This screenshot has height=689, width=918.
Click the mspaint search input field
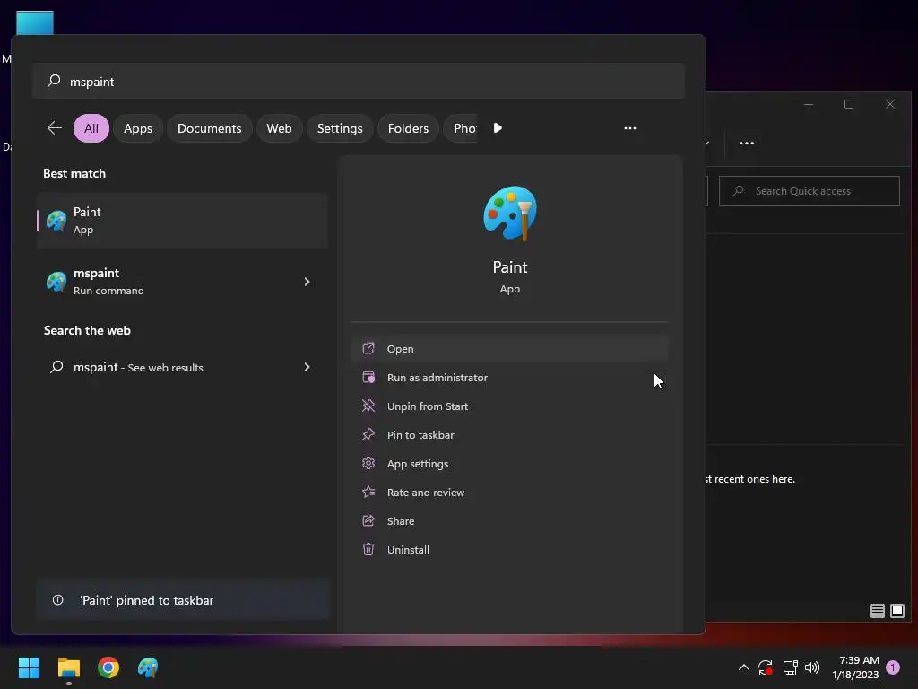[x=359, y=81]
